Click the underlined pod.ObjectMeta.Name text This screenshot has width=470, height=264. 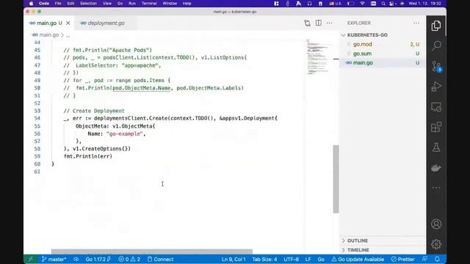tap(142, 88)
